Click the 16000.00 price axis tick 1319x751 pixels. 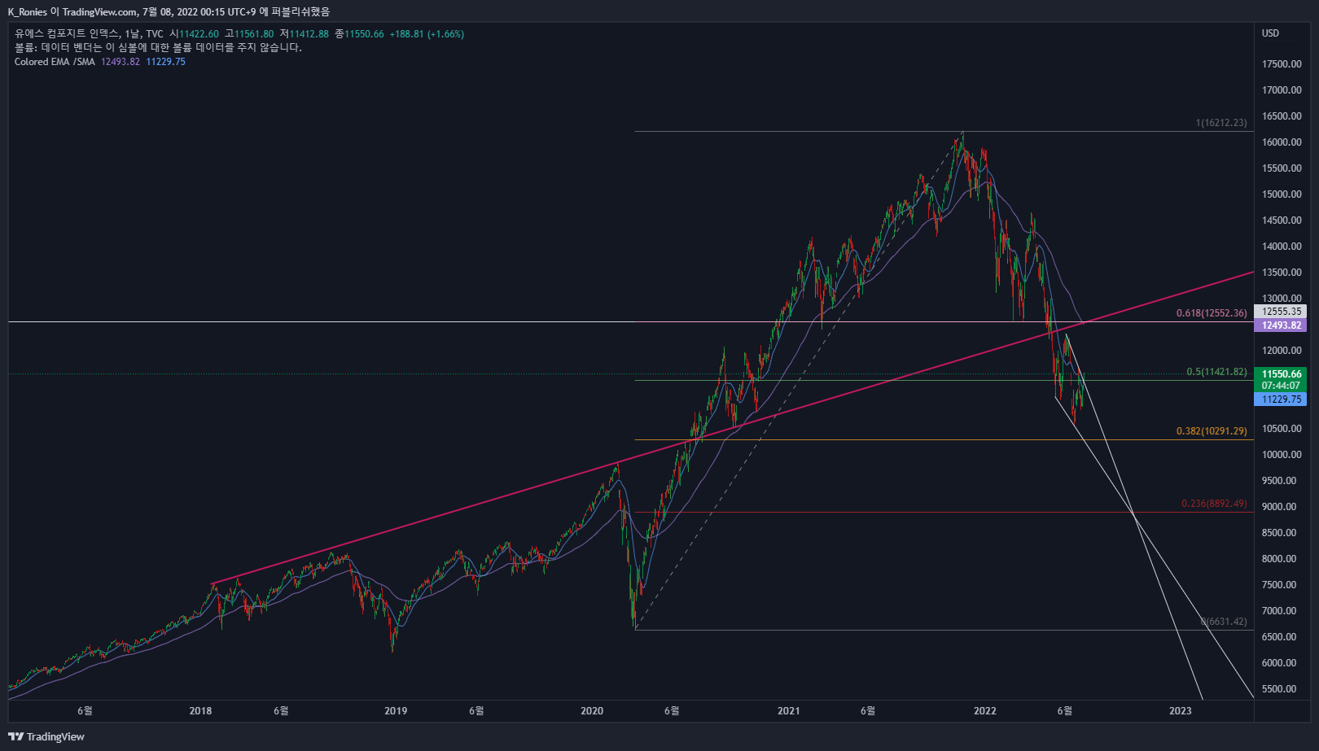click(x=1282, y=142)
